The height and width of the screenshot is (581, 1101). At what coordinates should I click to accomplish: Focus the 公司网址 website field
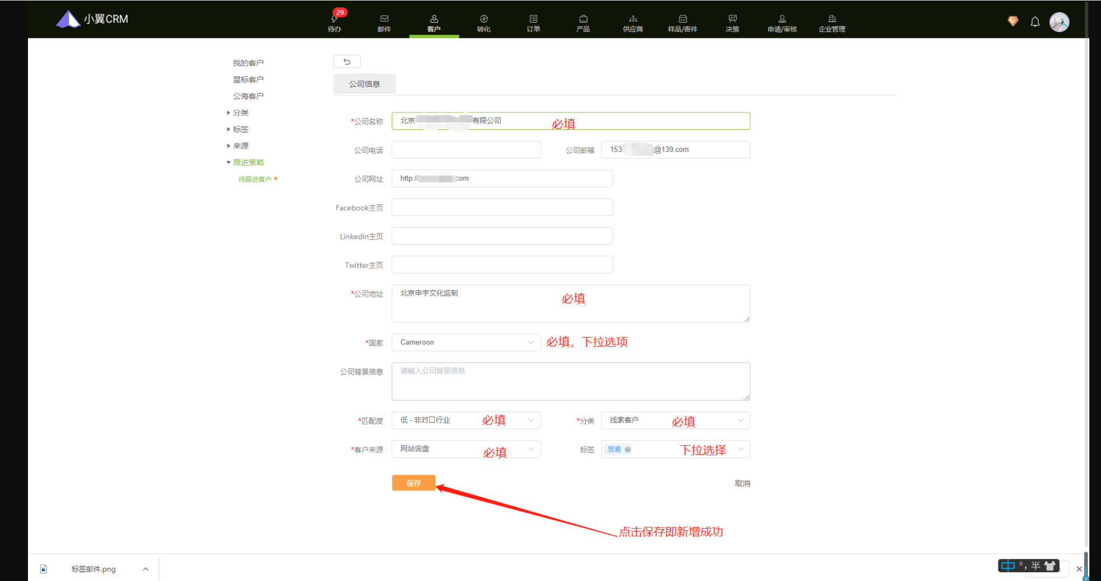point(502,178)
